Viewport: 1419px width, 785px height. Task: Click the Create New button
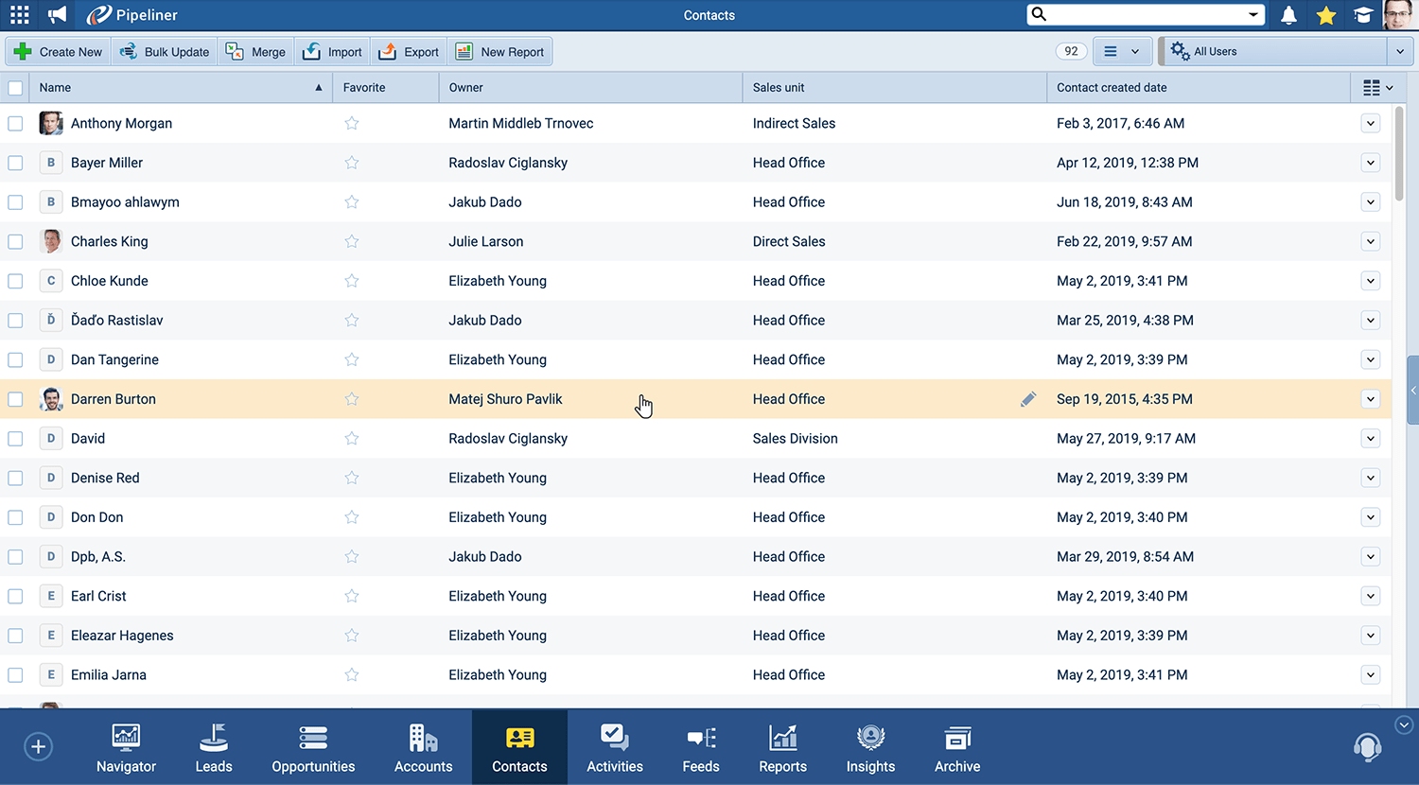pyautogui.click(x=59, y=52)
